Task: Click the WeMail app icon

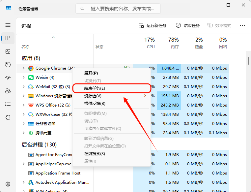Action: point(31,87)
